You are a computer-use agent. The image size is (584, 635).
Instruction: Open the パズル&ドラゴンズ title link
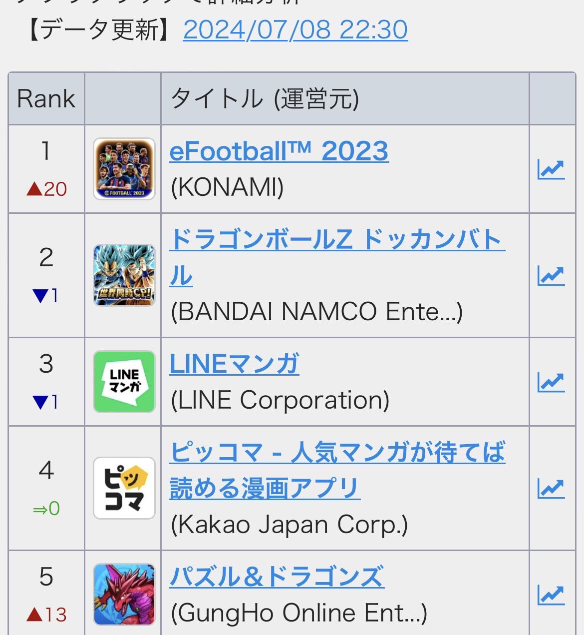coord(277,577)
